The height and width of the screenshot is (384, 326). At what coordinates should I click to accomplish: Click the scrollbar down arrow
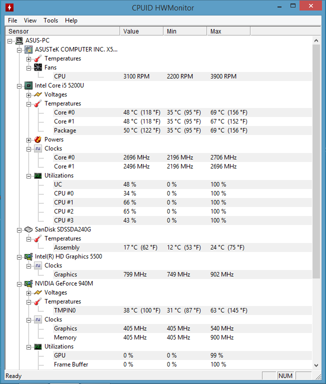316,365
